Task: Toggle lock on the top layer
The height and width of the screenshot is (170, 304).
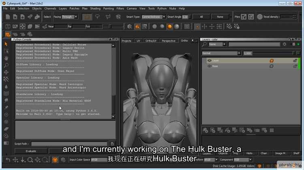Action: click(295, 61)
